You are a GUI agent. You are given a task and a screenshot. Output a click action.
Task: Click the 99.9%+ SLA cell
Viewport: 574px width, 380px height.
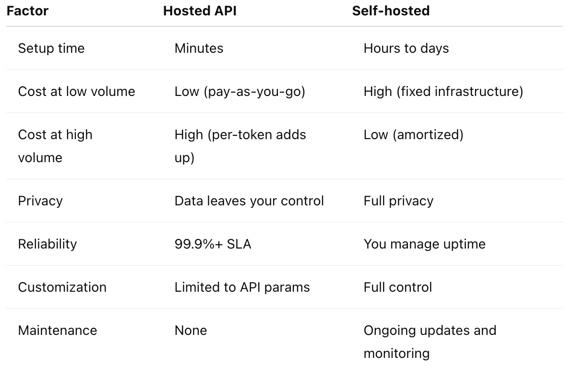(213, 244)
